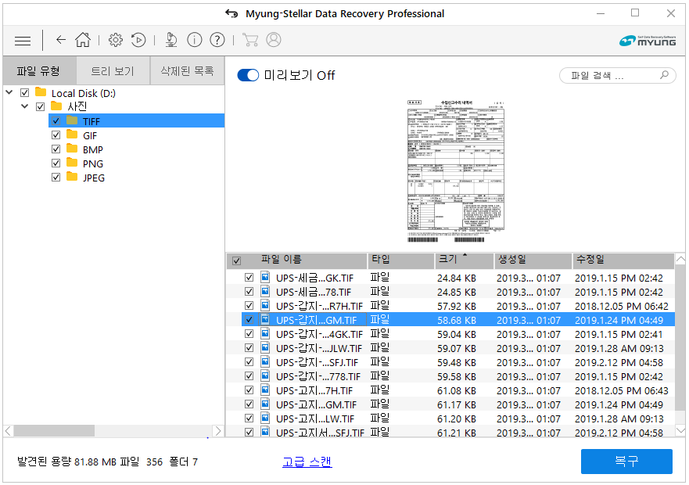Go back using the left arrow icon

[x=61, y=40]
